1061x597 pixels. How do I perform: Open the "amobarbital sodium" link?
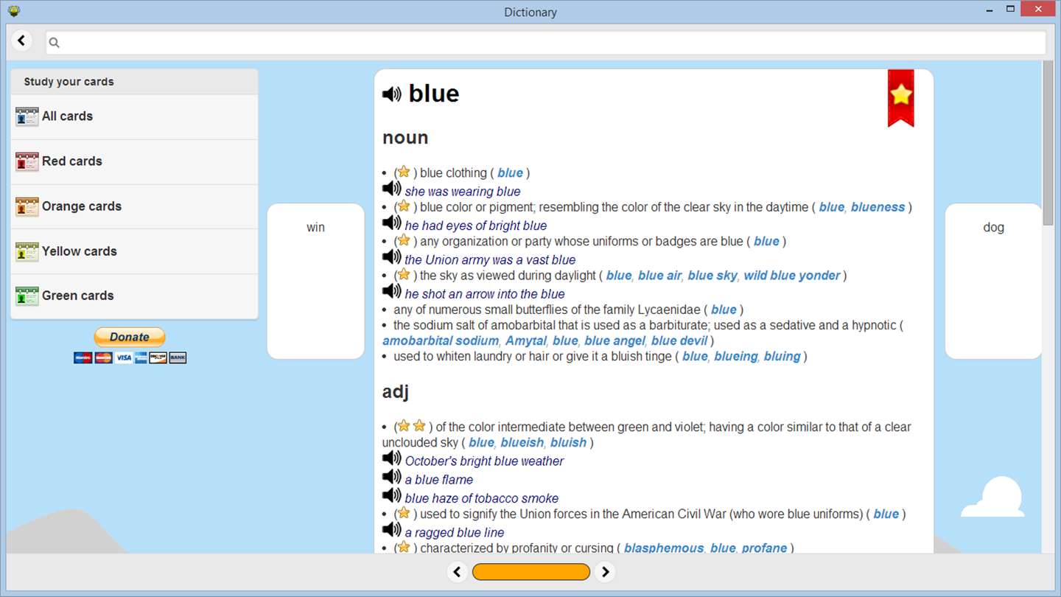pyautogui.click(x=441, y=341)
